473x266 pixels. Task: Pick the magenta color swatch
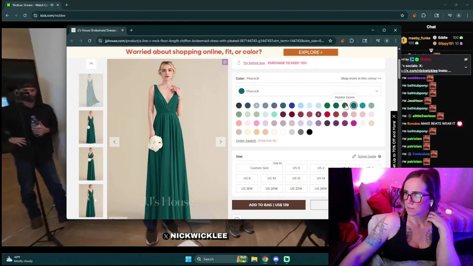point(354,123)
